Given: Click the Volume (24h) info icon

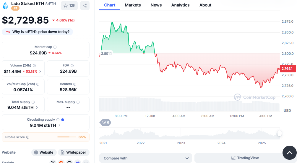Looking at the screenshot, I should (34, 65).
